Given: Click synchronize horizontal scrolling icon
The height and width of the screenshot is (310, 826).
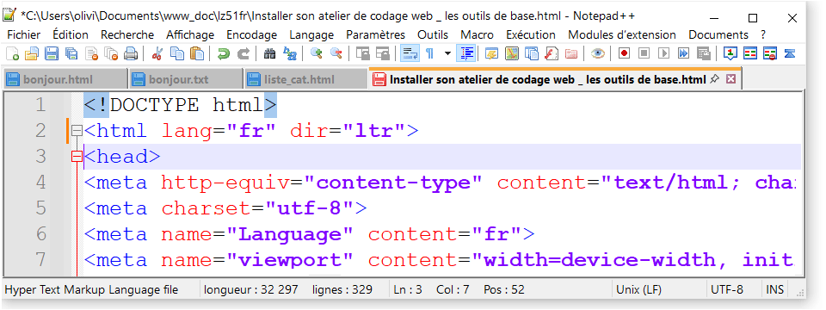Looking at the screenshot, I should coord(382,53).
